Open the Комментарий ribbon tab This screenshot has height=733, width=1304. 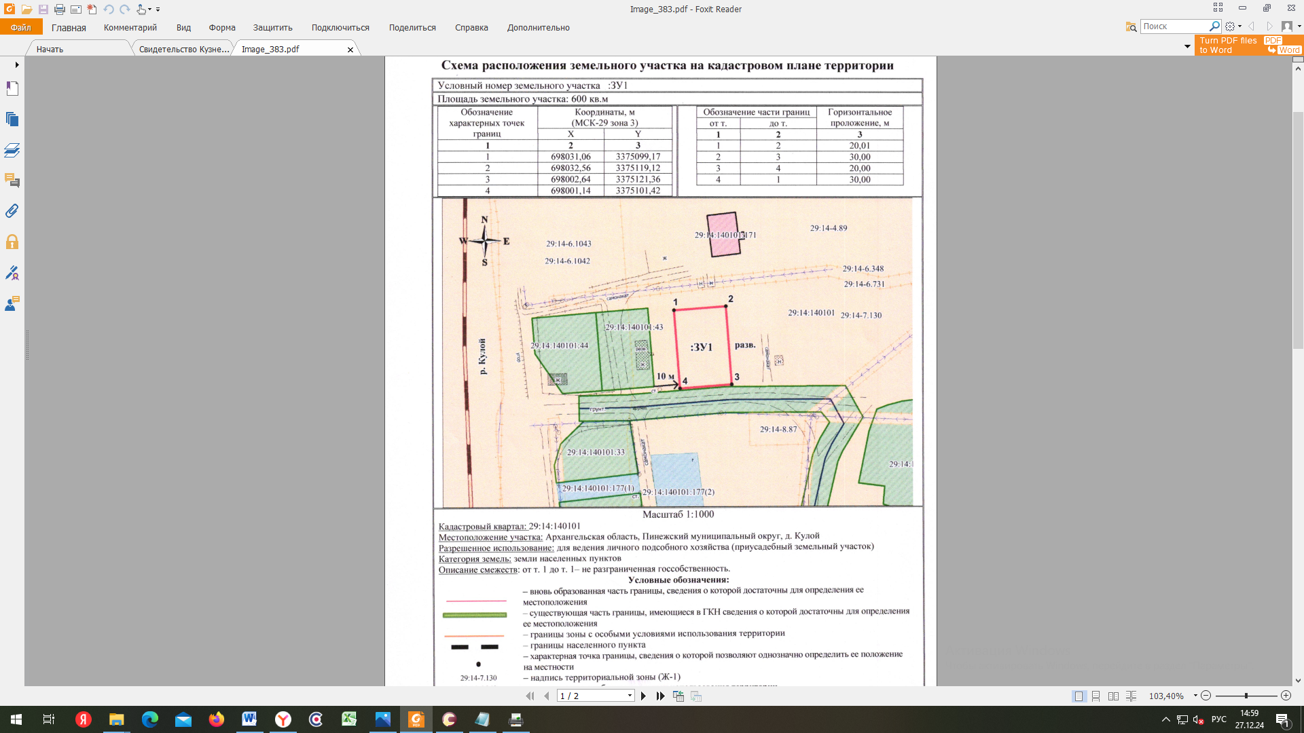[130, 28]
